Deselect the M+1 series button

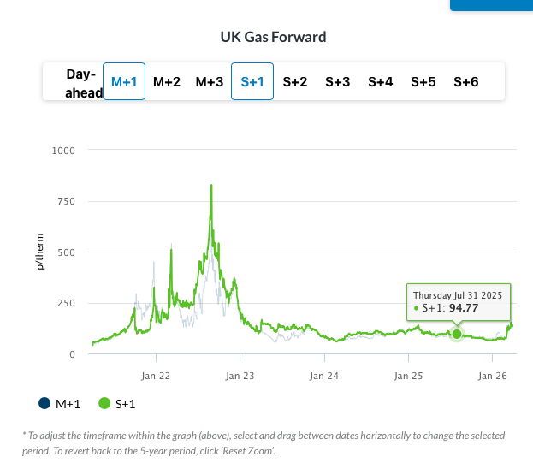coord(124,82)
